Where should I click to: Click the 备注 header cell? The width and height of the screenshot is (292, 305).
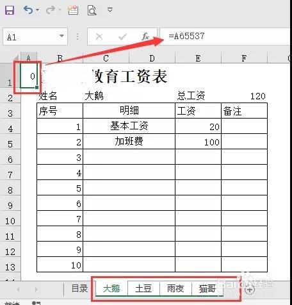[x=244, y=111]
